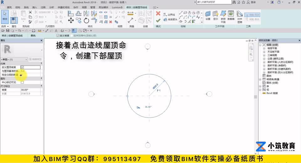The width and height of the screenshot is (301, 163).
Task: Click the binoculars search icon
Action: click(x=234, y=2)
